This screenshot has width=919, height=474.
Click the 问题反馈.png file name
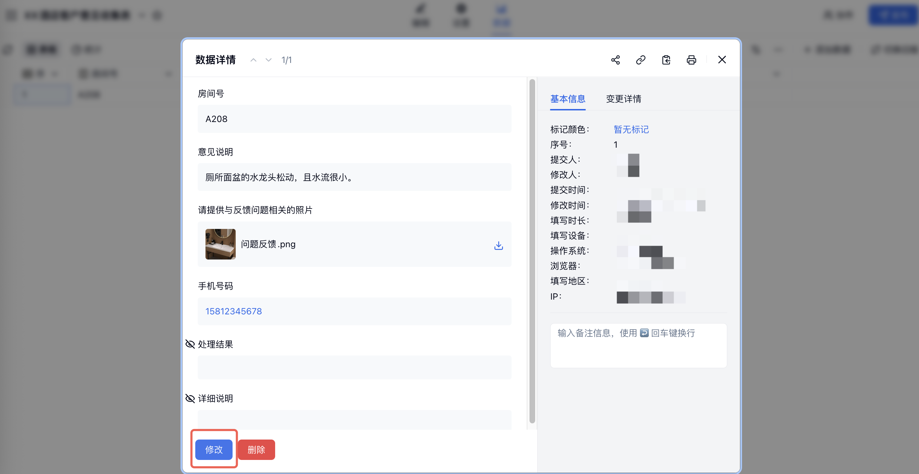tap(268, 244)
